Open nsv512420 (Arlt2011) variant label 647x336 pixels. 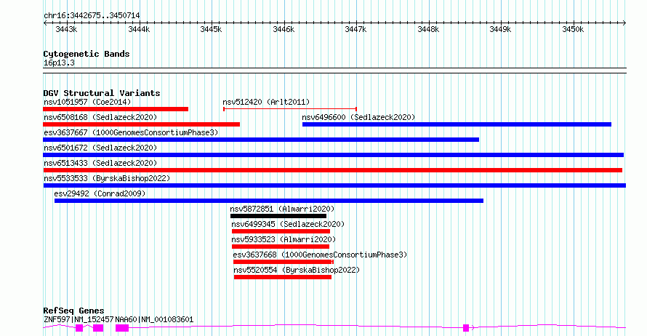pos(266,102)
